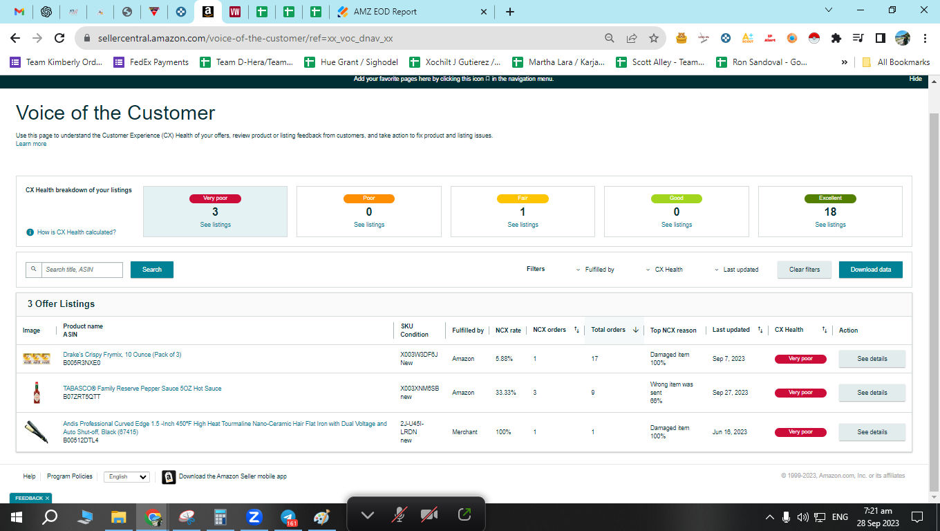Image resolution: width=940 pixels, height=531 pixels.
Task: Switch to the AMZ EOD Report tab
Action: coord(411,12)
